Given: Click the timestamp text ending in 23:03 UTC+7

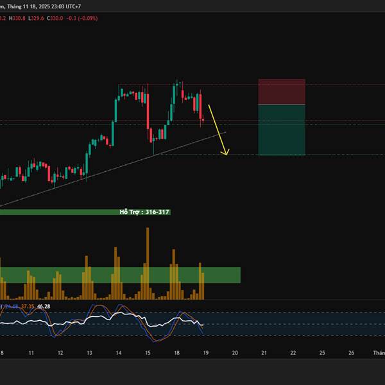Looking at the screenshot, I should click(40, 6).
